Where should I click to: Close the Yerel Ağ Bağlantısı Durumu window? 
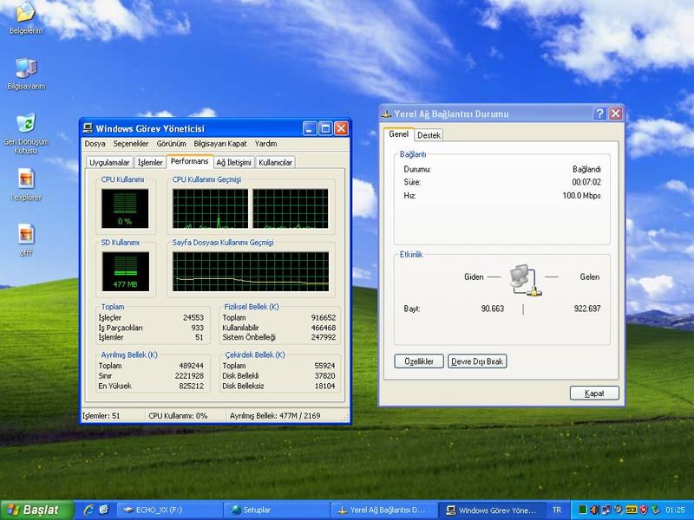coord(616,114)
